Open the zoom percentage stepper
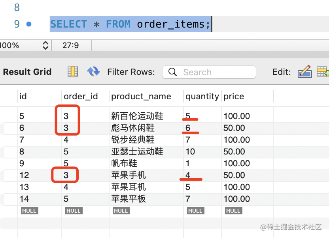329x238 pixels. [45, 45]
